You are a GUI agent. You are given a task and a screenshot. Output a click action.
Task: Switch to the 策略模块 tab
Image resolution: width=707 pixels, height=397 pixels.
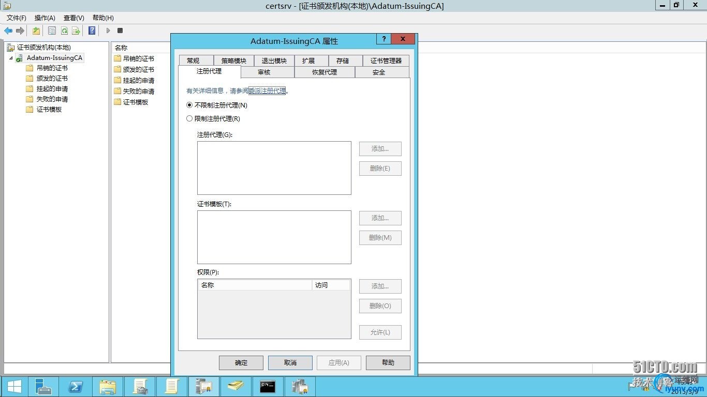pos(234,60)
